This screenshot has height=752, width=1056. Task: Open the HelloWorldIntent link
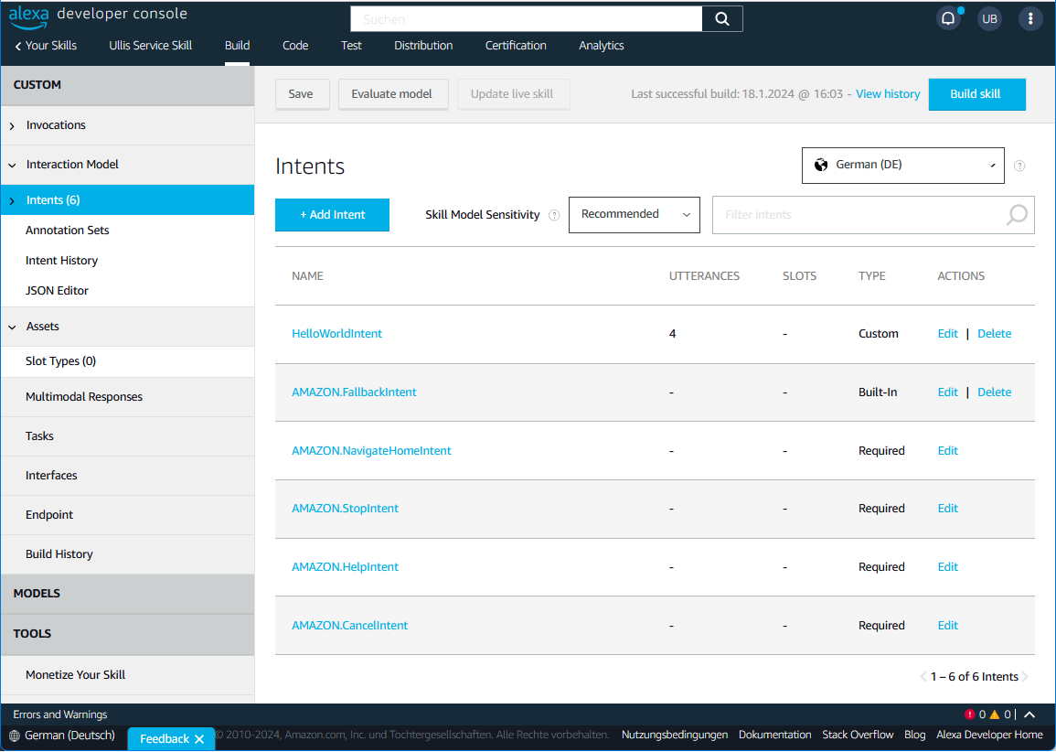tap(336, 334)
